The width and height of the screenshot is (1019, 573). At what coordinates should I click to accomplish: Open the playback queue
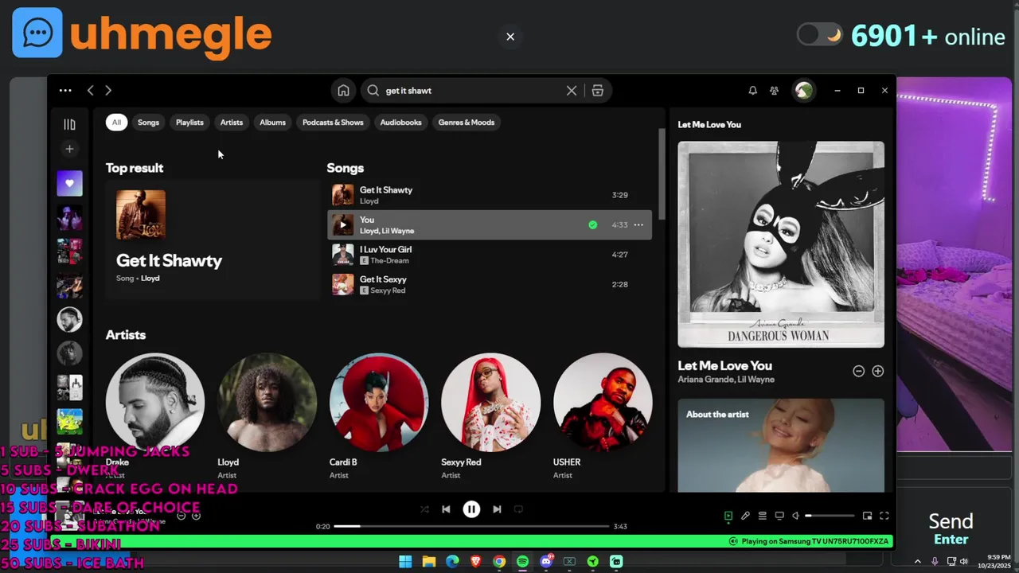point(762,516)
